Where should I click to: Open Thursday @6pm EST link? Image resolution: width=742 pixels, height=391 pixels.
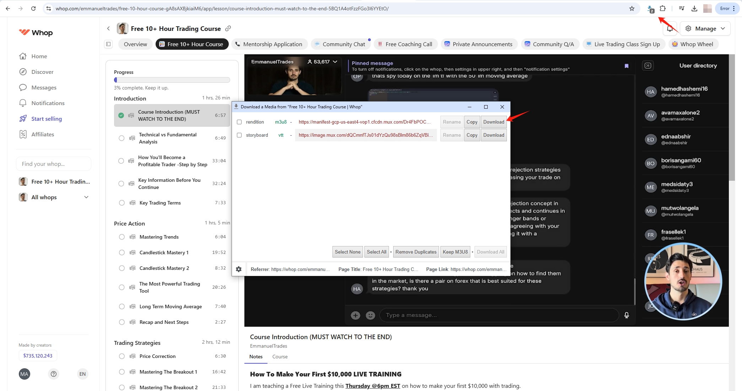coord(373,386)
